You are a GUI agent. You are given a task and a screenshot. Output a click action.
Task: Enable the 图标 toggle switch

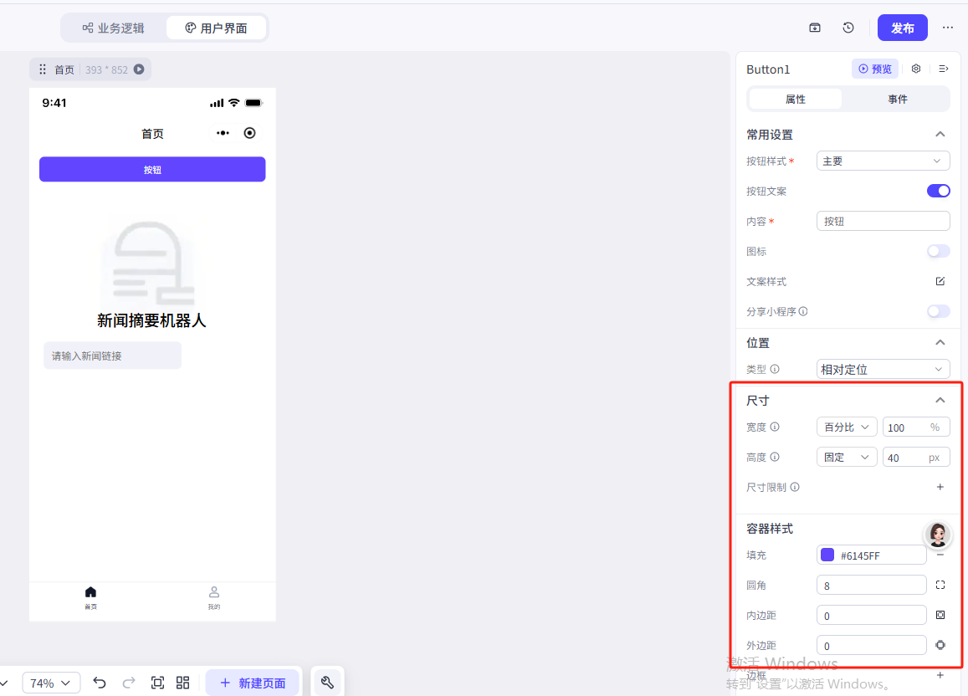click(938, 251)
